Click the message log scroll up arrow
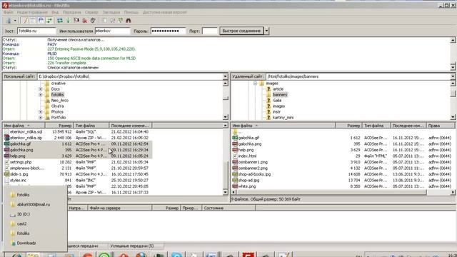This screenshot has height=257, width=457. point(453,40)
